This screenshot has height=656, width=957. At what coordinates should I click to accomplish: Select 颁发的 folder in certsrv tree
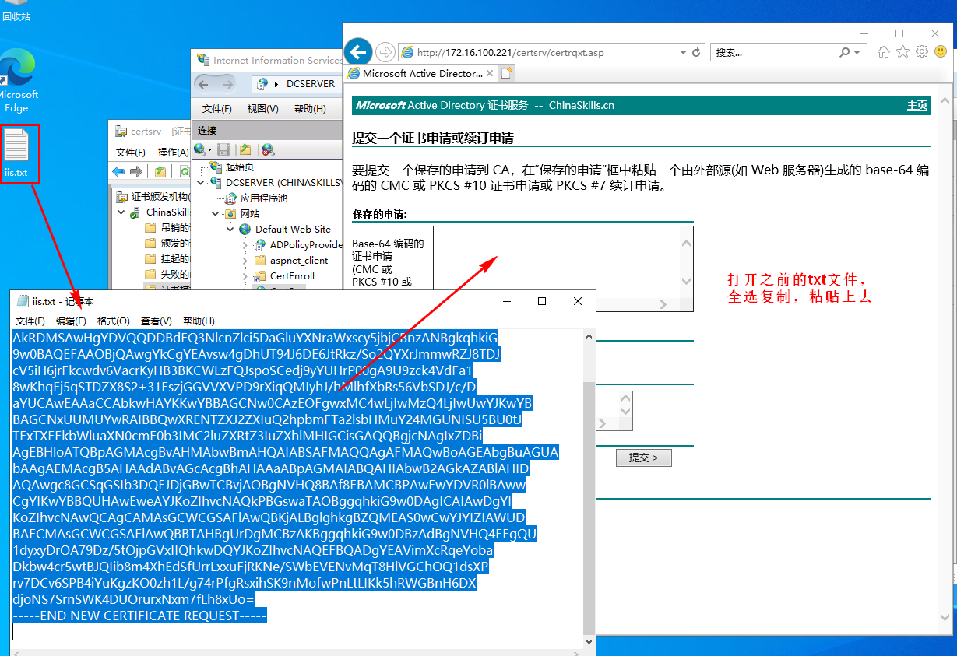(174, 244)
